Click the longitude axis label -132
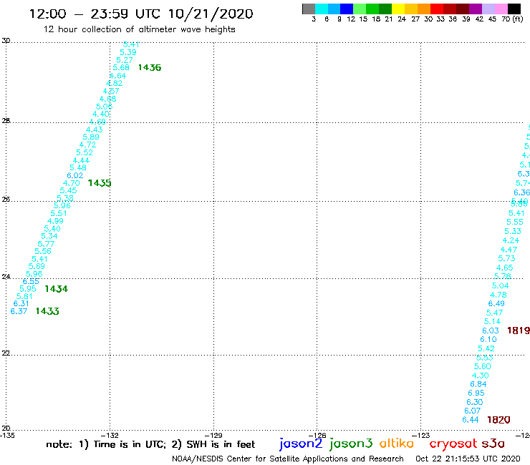Image resolution: width=530 pixels, height=465 pixels. coord(110,436)
